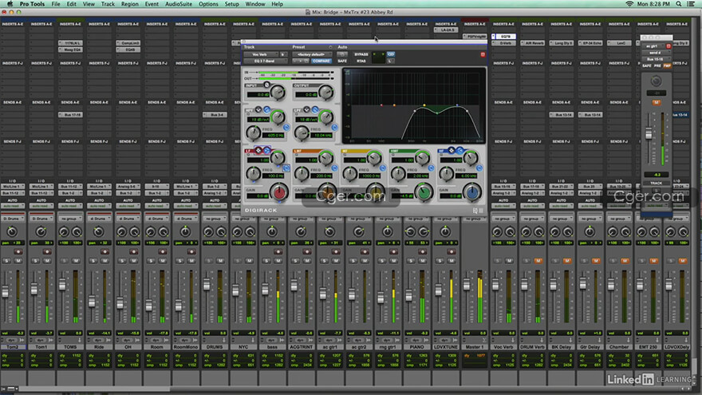Viewport: 702px width, 395px height.
Task: Select the green EQ node on graph
Action: tap(437, 113)
